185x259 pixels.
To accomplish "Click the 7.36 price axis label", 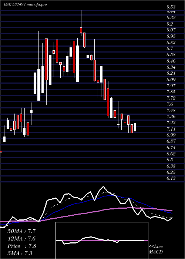I will (171, 117).
